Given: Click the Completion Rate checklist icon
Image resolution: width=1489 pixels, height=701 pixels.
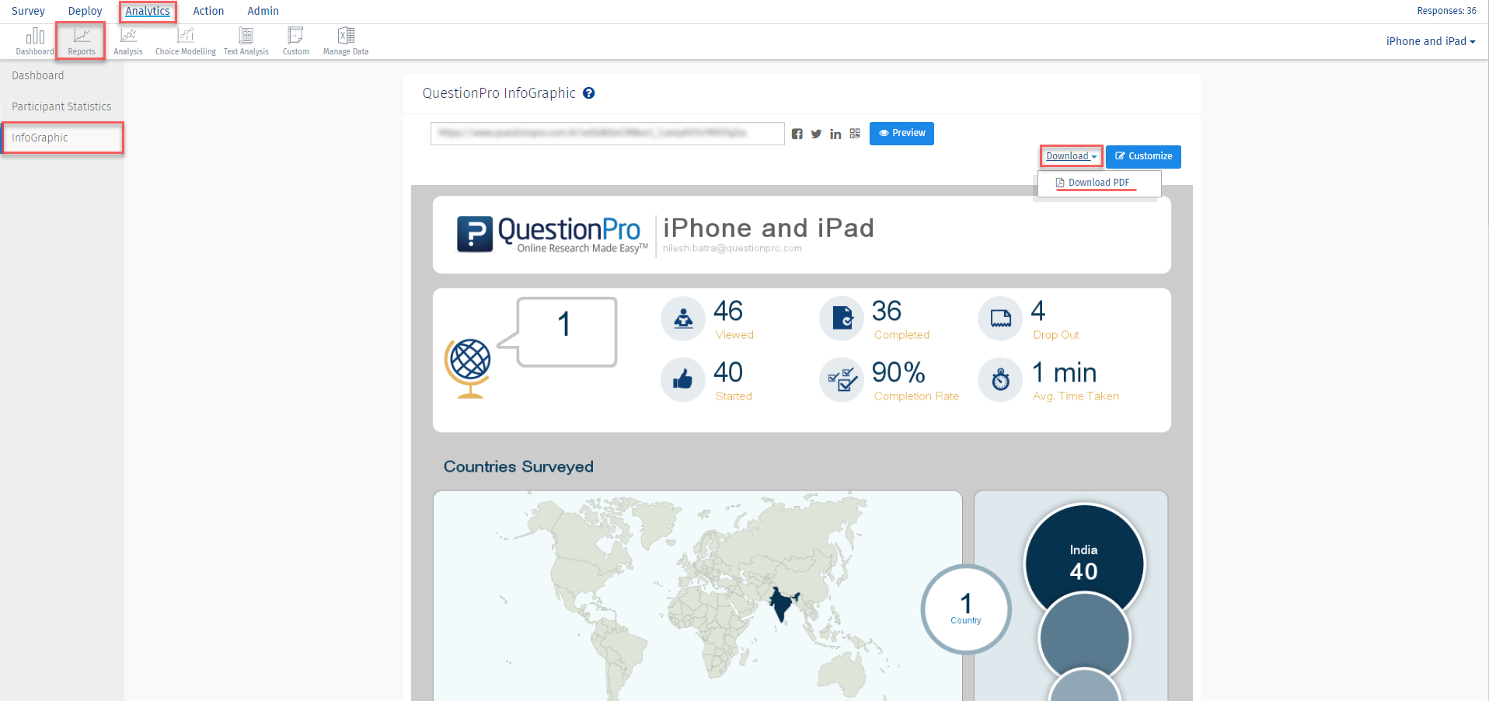Looking at the screenshot, I should coord(842,380).
